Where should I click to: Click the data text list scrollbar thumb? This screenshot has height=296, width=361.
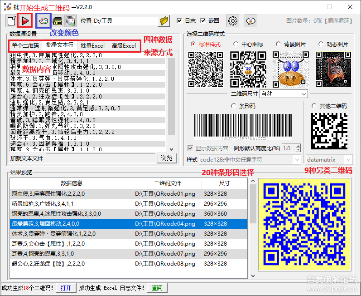(172, 96)
